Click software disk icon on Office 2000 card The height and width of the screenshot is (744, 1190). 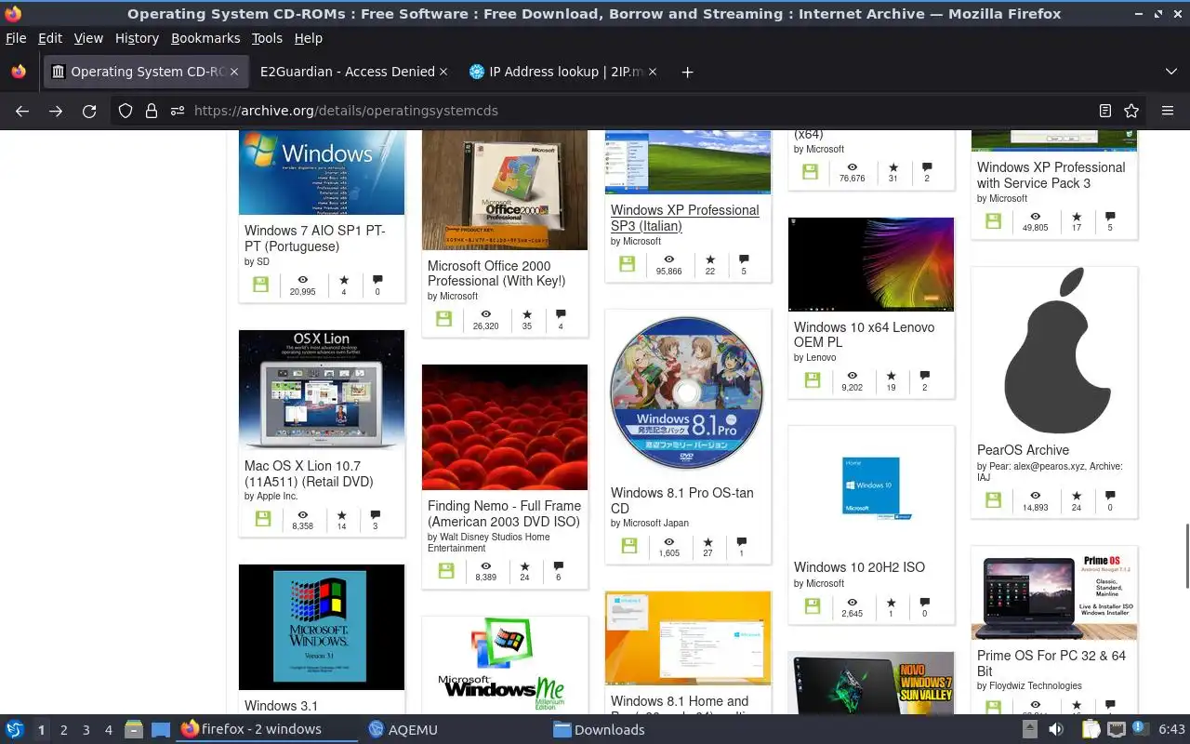(x=444, y=319)
